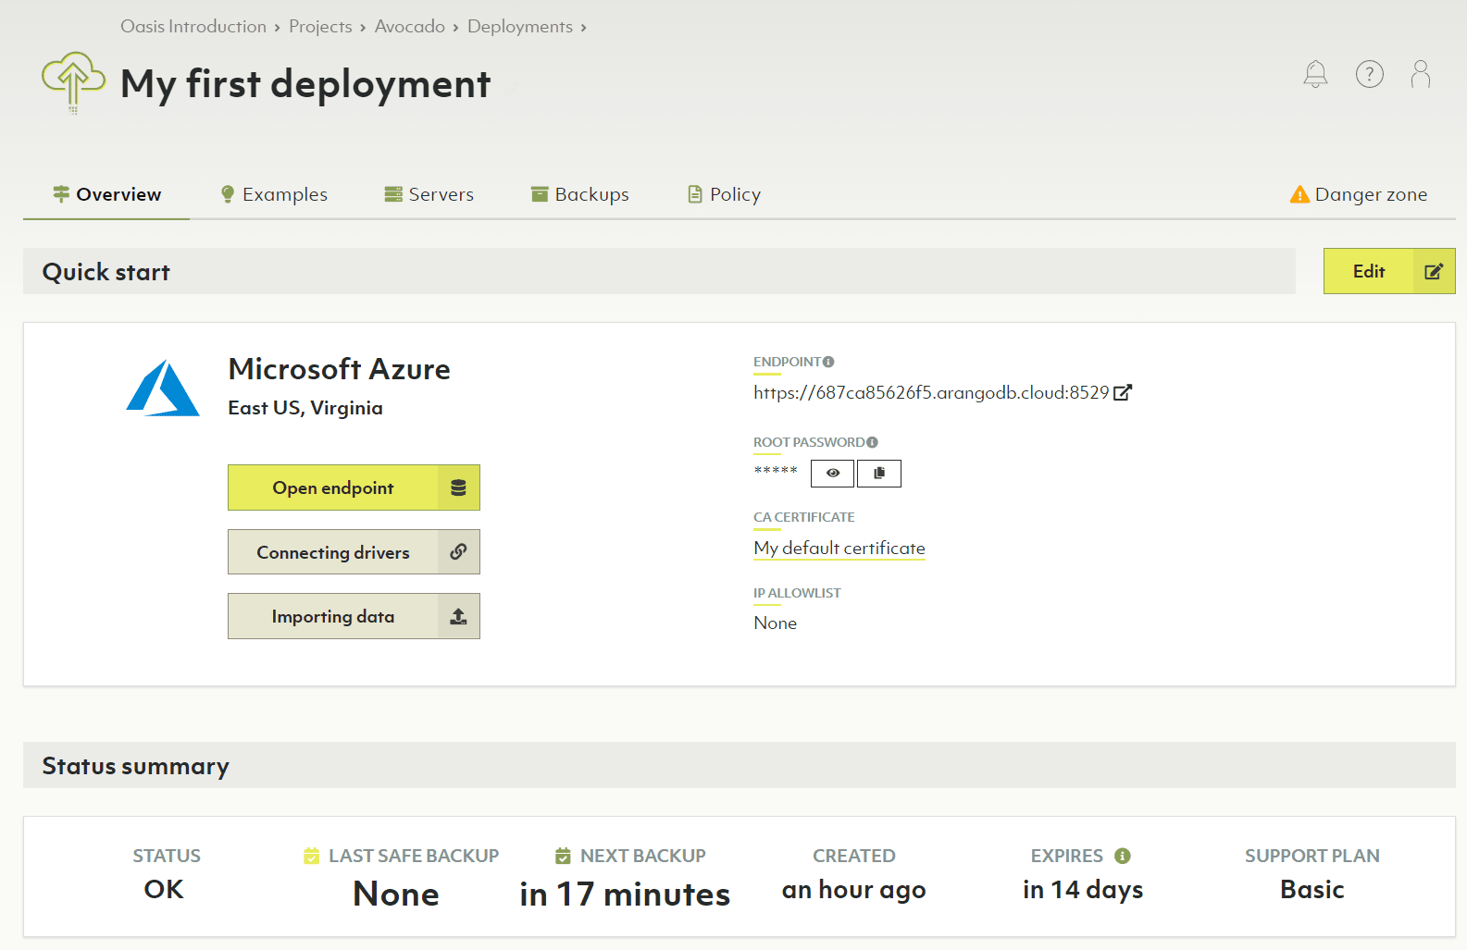Navigate to Avocado breadcrumb

point(410,27)
